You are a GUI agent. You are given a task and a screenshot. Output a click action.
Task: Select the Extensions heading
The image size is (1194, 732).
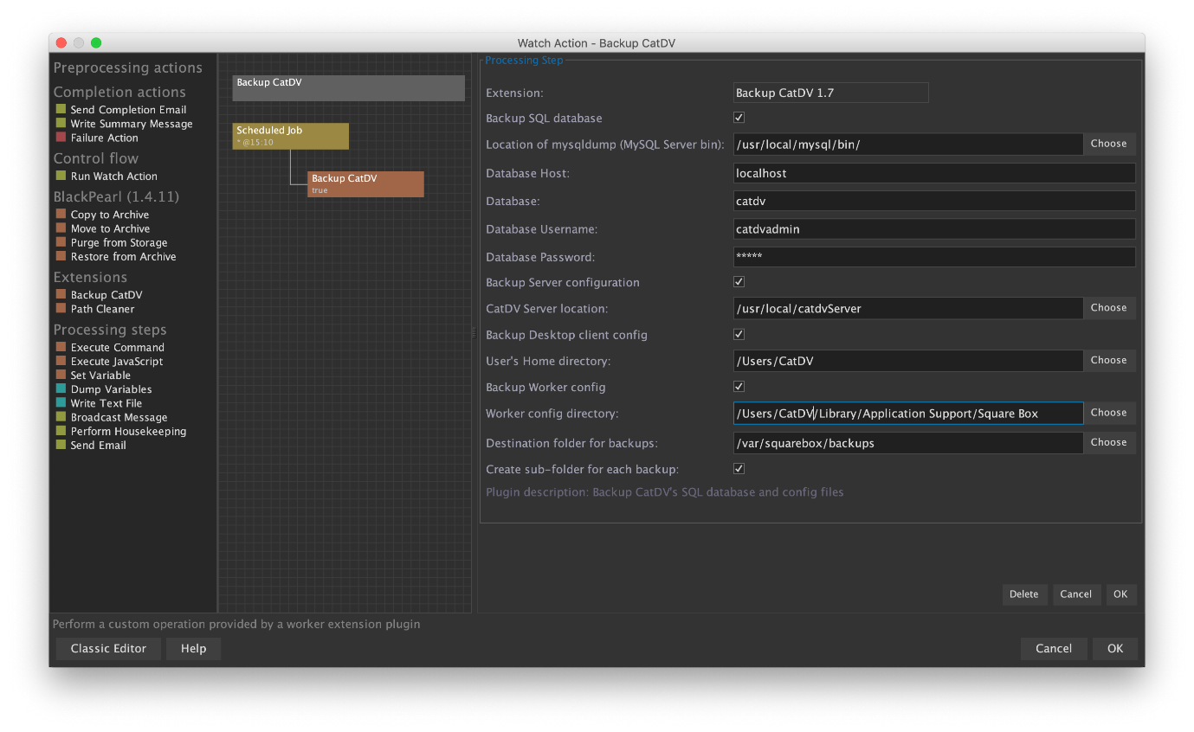(90, 277)
